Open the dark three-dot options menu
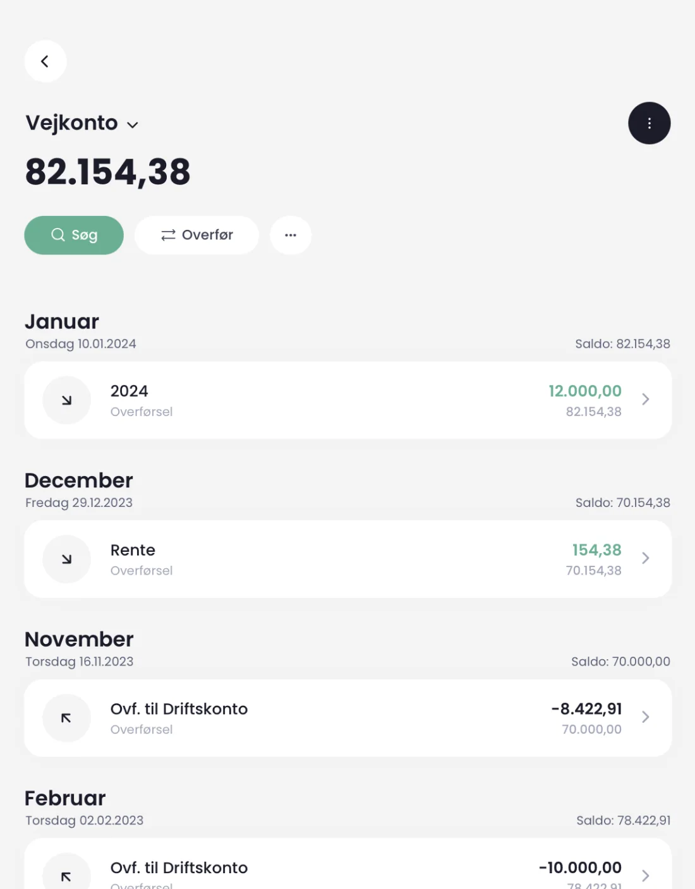The width and height of the screenshot is (695, 889). pos(649,123)
